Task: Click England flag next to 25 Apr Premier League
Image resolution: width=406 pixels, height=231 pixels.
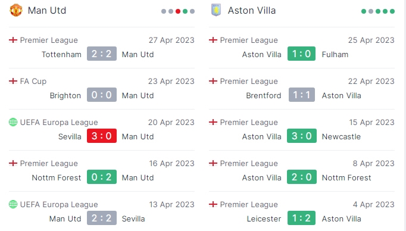Action: 213,40
